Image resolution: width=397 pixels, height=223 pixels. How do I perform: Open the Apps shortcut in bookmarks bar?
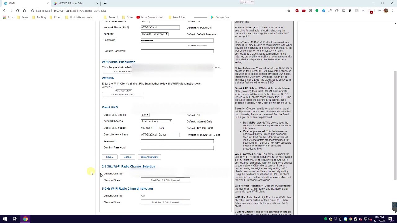[x=8, y=17]
